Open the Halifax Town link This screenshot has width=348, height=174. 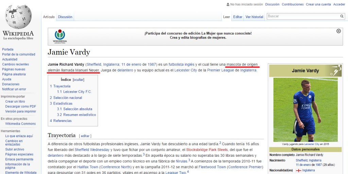coord(88,167)
